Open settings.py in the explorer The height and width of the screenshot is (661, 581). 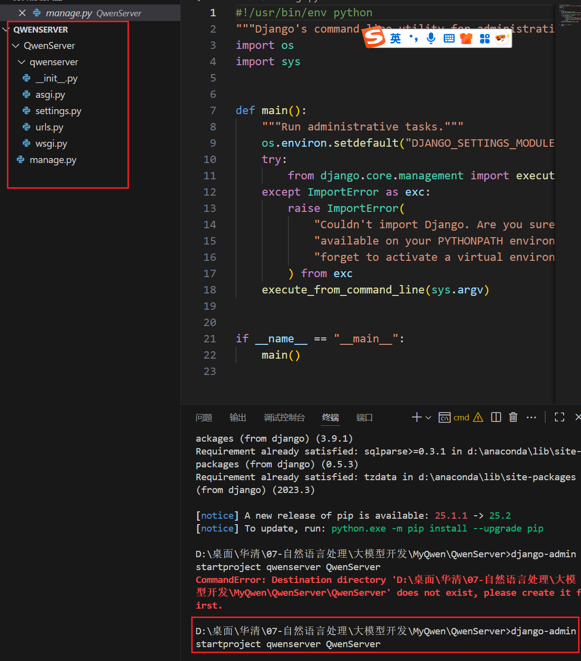tap(58, 111)
